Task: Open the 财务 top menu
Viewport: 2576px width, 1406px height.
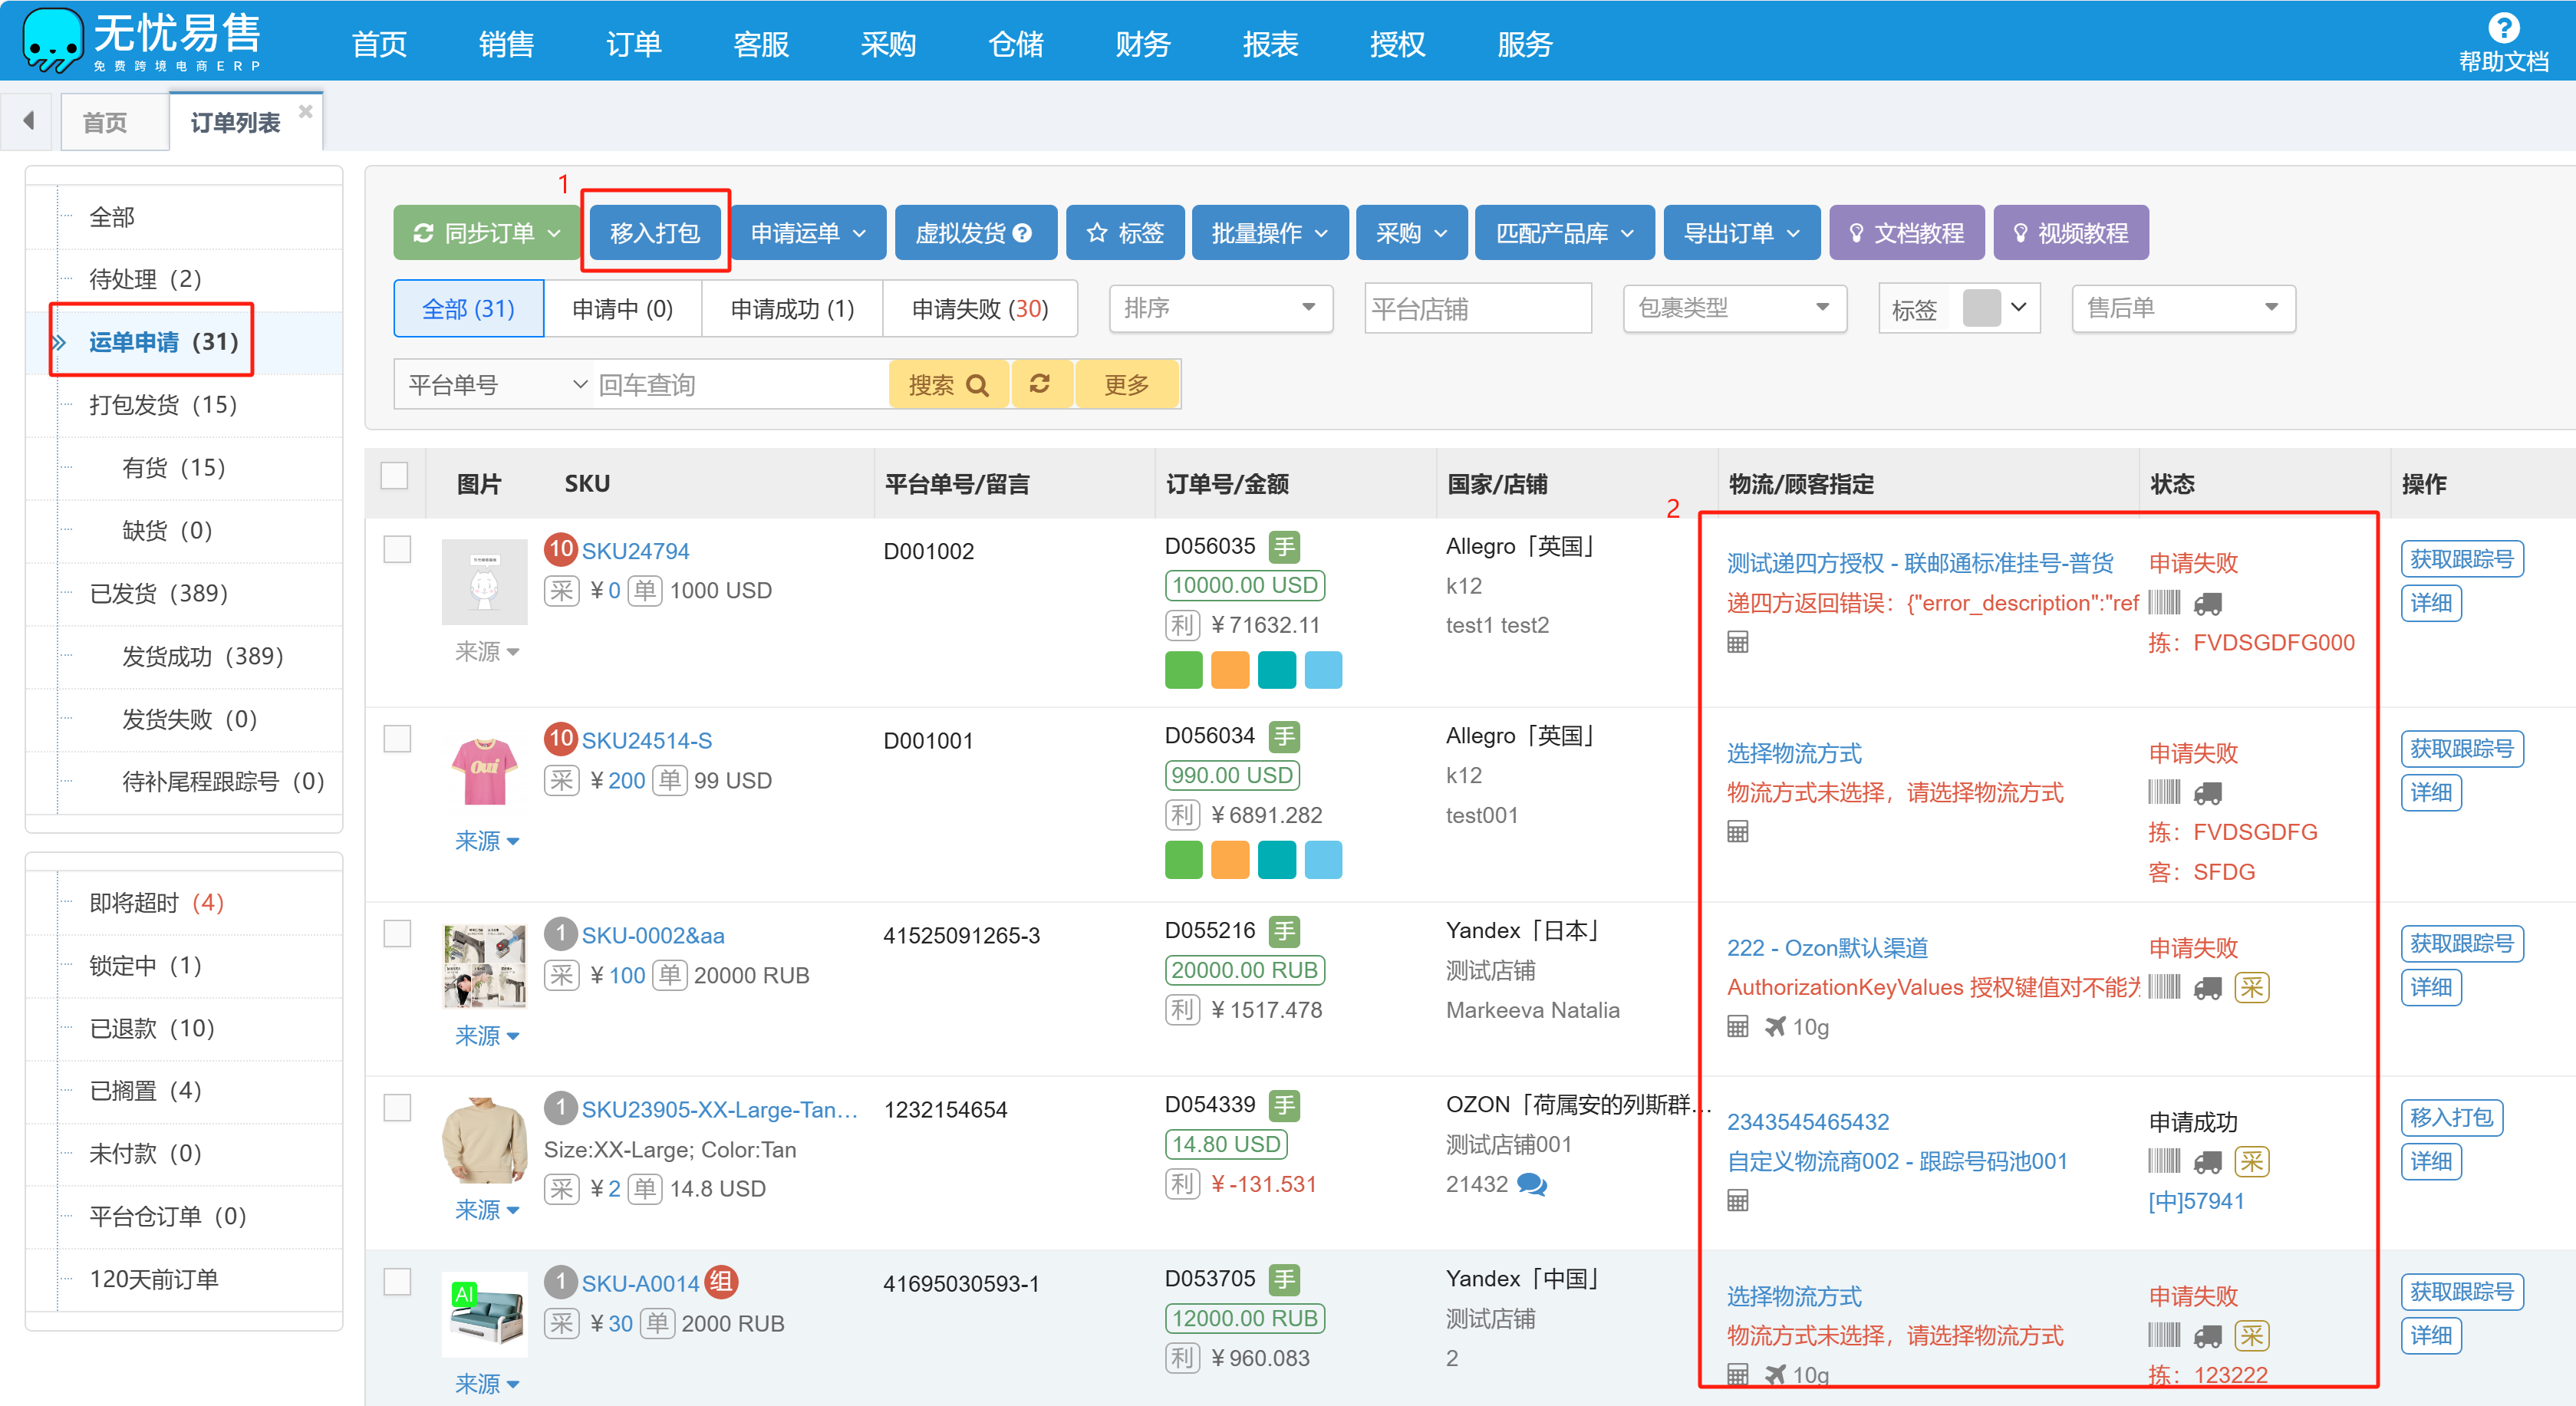Action: 1142,44
